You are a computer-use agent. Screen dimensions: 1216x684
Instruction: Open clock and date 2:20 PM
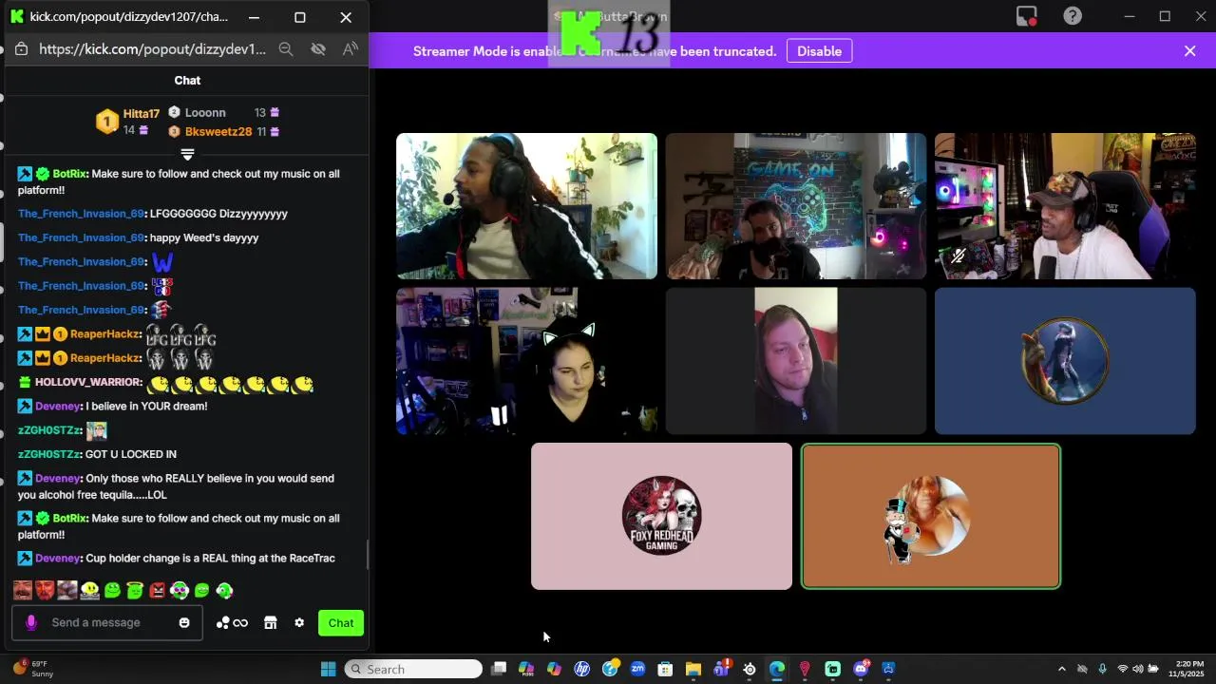pyautogui.click(x=1188, y=669)
